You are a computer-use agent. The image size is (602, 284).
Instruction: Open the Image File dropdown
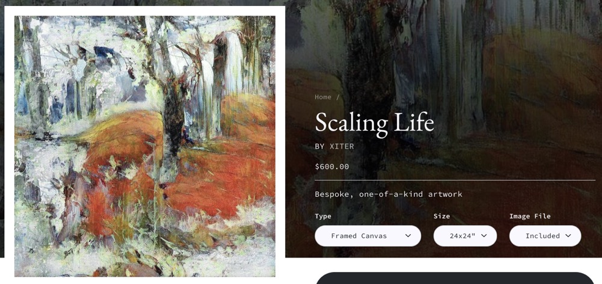point(544,236)
